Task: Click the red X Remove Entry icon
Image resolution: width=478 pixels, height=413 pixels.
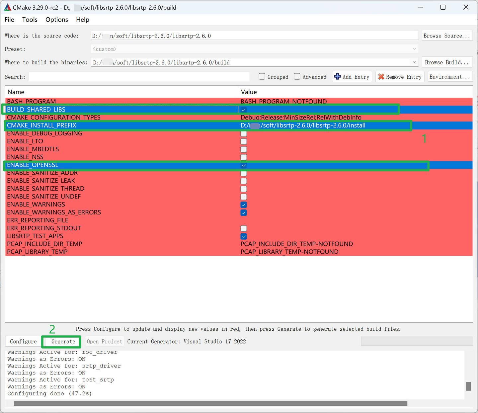Action: (381, 77)
